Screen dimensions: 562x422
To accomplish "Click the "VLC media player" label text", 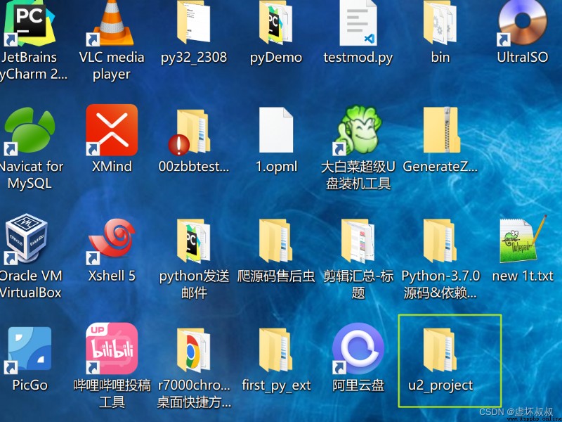I will [112, 65].
